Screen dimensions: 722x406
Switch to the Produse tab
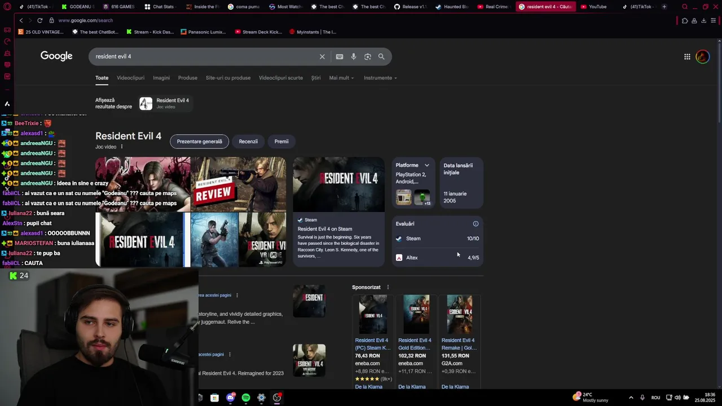(x=188, y=78)
